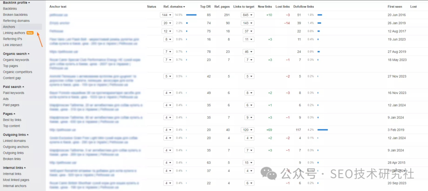
Task: Sort by Anchor text column header
Action: pos(58,7)
